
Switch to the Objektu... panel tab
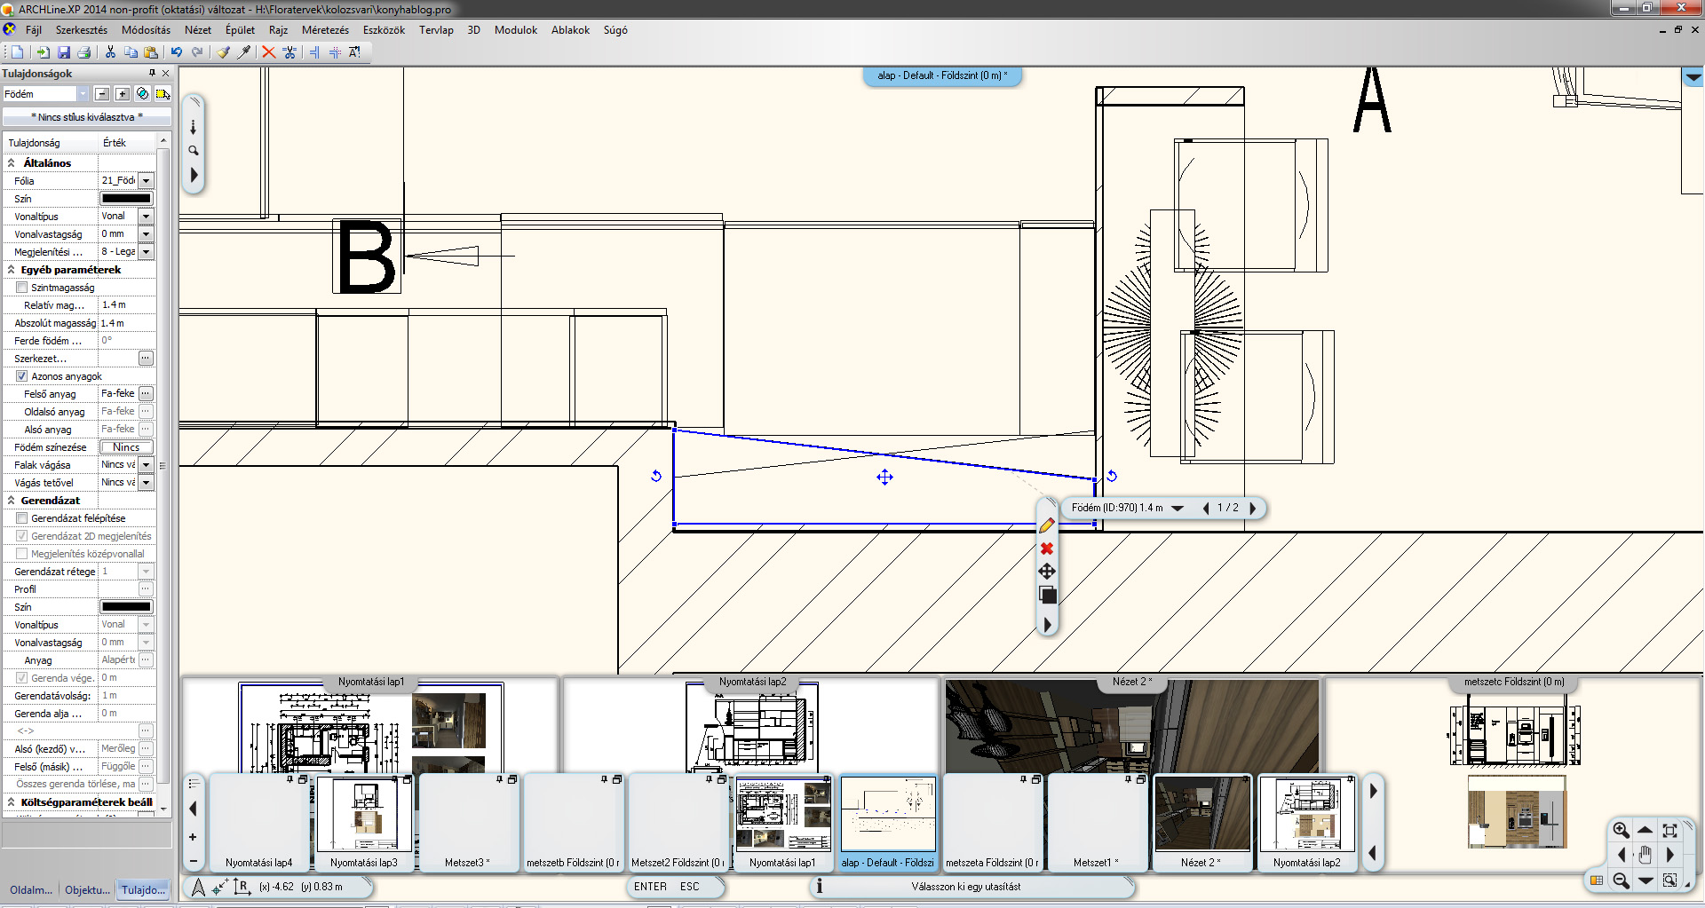pyautogui.click(x=87, y=889)
